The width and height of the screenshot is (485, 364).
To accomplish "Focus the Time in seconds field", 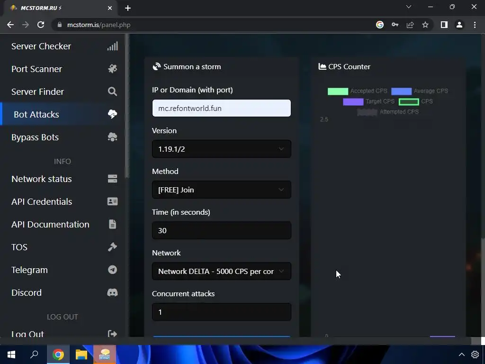I will point(222,230).
